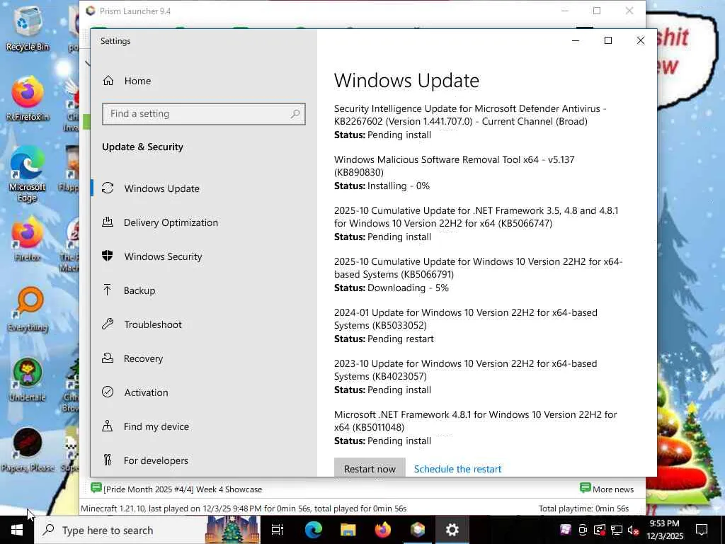Switch to Prism Launcher taskbar icon
This screenshot has width=725, height=544.
coord(418,530)
